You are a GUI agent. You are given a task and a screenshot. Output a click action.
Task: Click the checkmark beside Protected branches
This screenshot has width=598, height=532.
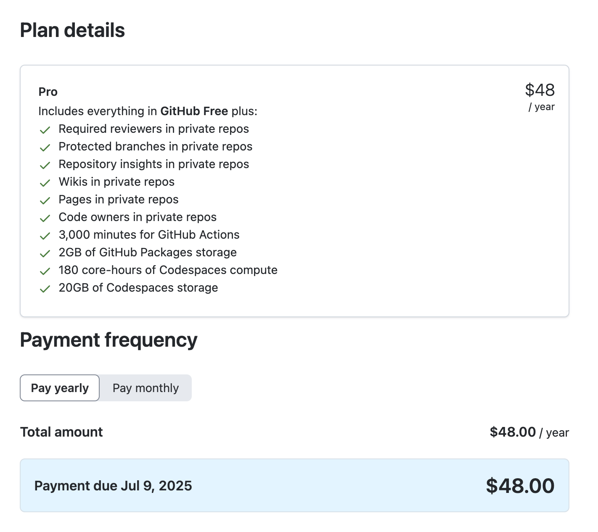(45, 147)
